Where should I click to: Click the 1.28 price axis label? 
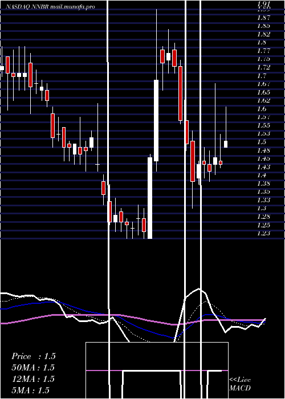point(263,217)
